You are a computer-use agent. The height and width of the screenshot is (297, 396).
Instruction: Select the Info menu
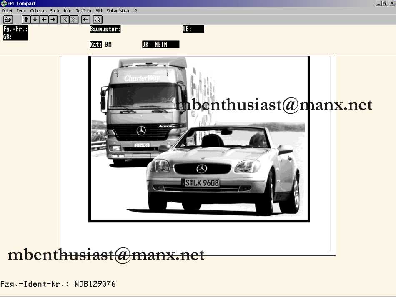click(68, 11)
